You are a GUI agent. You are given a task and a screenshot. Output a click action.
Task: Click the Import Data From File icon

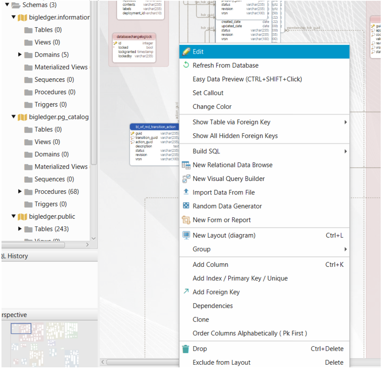186,192
